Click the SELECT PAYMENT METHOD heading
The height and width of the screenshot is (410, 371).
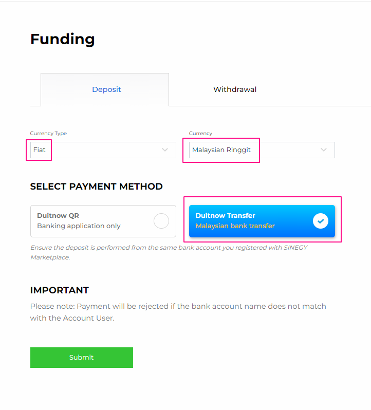click(x=97, y=187)
